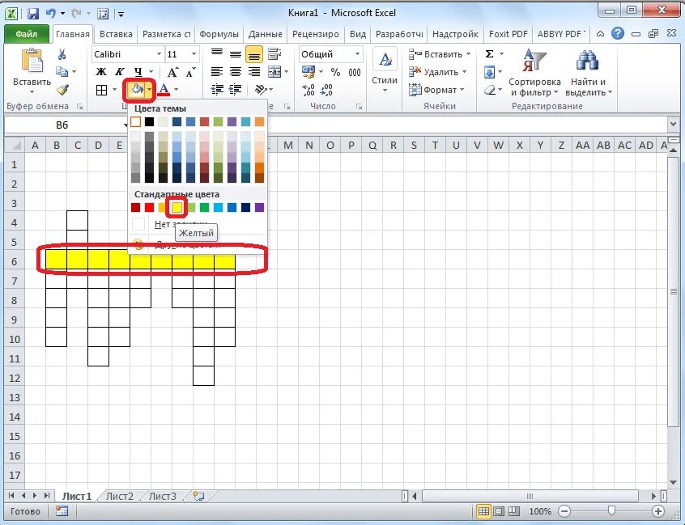The width and height of the screenshot is (685, 525).
Task: Click the text orientation icon
Action: 261,90
